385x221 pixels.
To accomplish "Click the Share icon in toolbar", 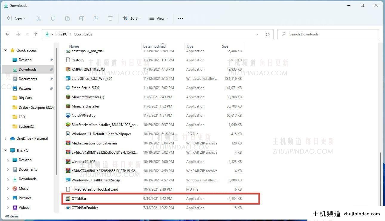I will [96, 18].
